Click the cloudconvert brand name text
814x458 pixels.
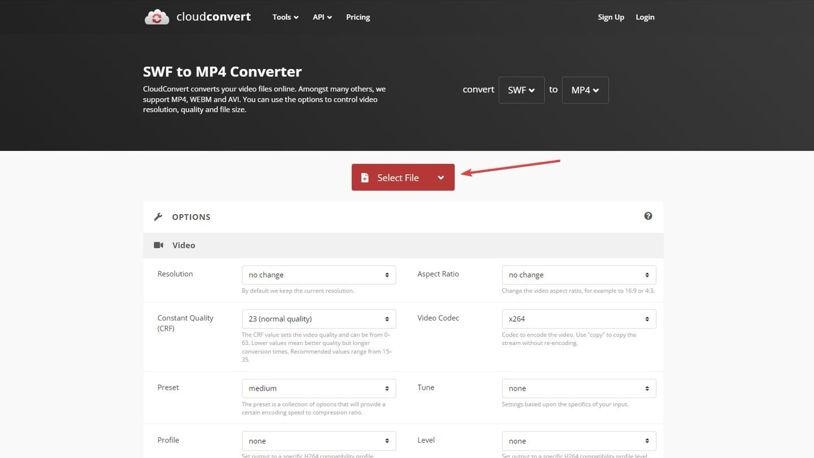tap(213, 16)
